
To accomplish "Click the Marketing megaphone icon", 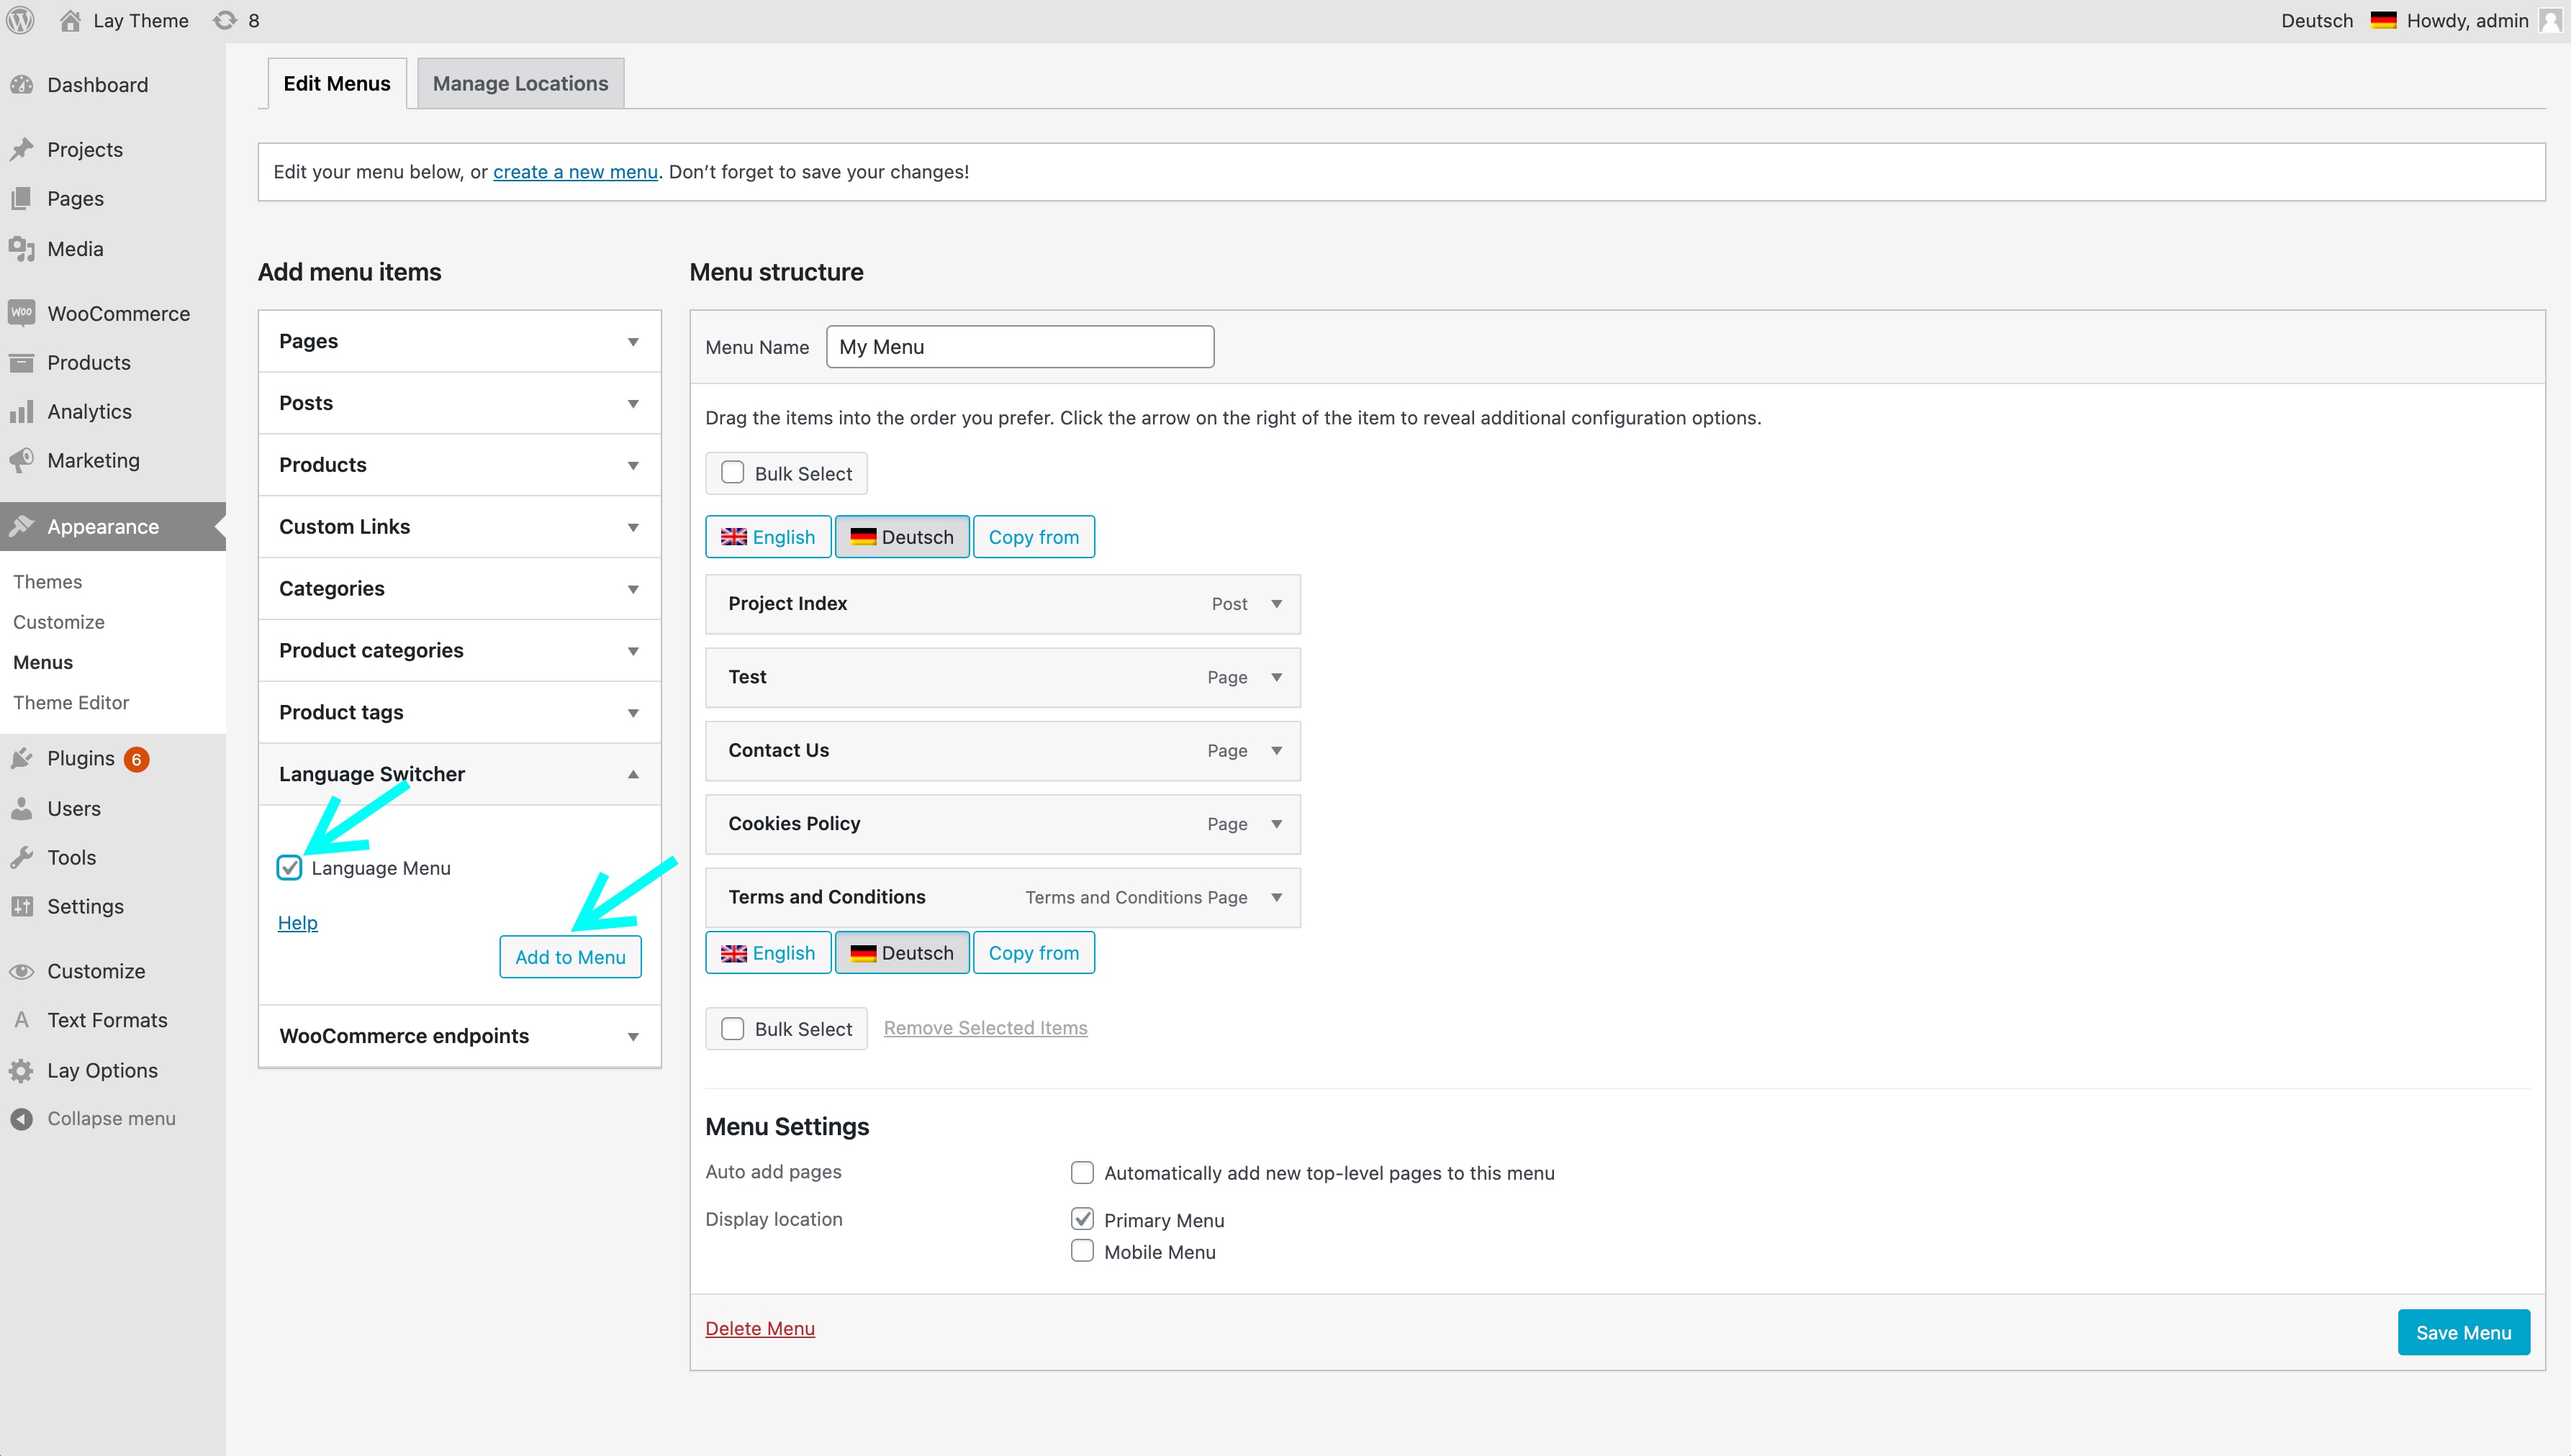I will pyautogui.click(x=22, y=460).
